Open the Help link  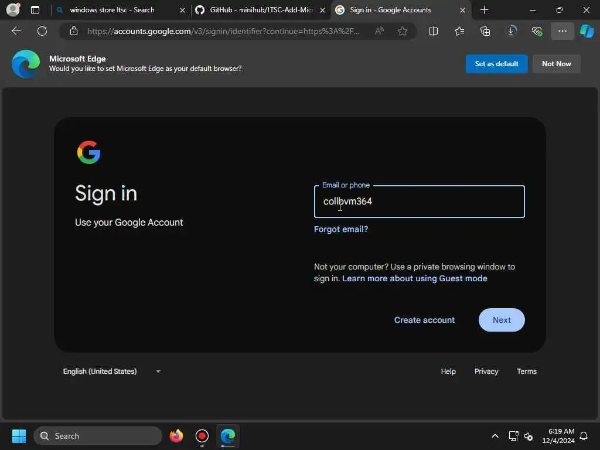448,371
